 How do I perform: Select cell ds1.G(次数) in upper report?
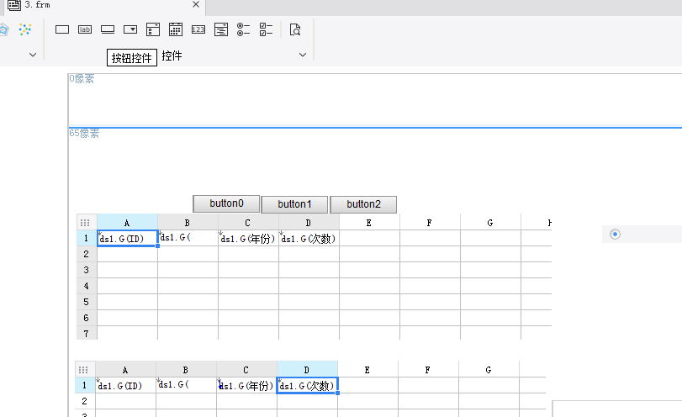pyautogui.click(x=309, y=238)
